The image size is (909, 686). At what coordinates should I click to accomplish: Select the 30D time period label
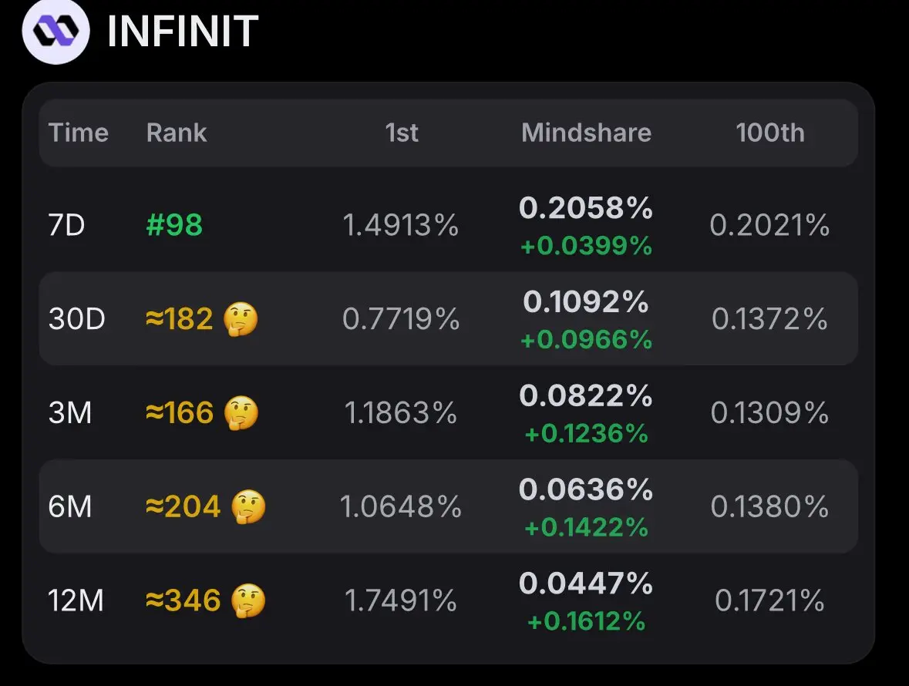76,318
